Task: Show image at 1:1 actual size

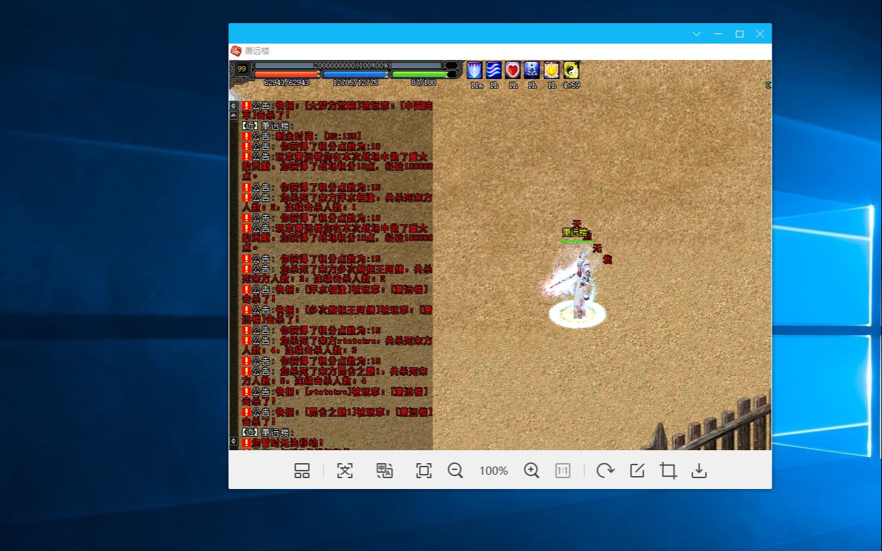Action: (563, 471)
